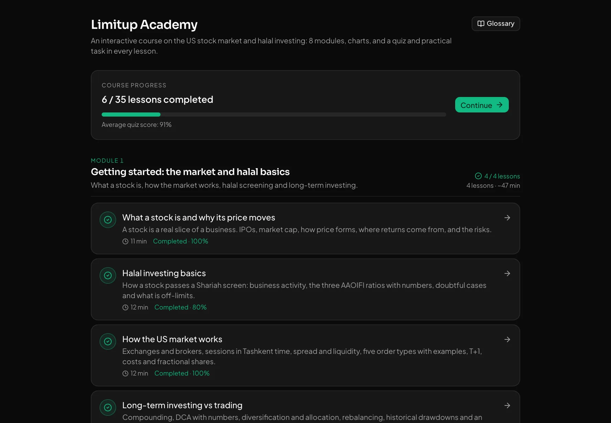Click the course progress bar

pos(274,115)
